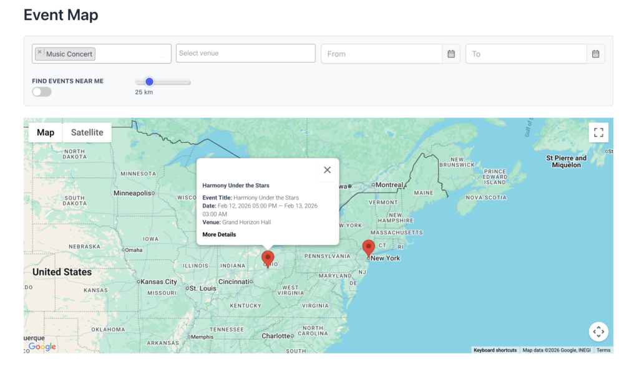Adjust the 25 km distance slider handle

pos(149,82)
